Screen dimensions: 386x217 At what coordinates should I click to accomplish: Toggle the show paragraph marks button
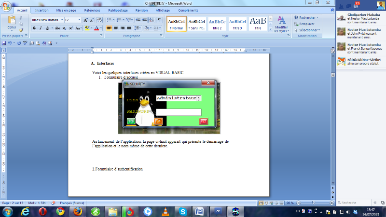tap(159, 20)
